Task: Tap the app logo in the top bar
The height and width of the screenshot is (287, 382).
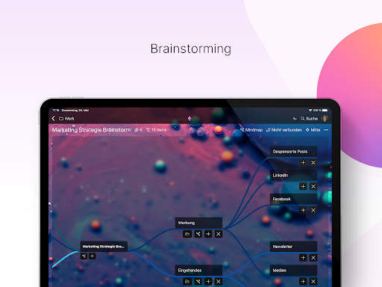Action: click(x=190, y=119)
